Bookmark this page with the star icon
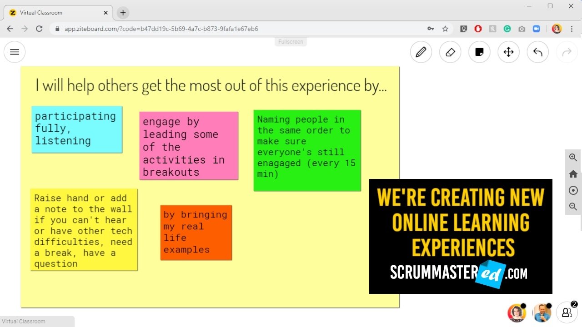This screenshot has width=582, height=327. point(445,29)
